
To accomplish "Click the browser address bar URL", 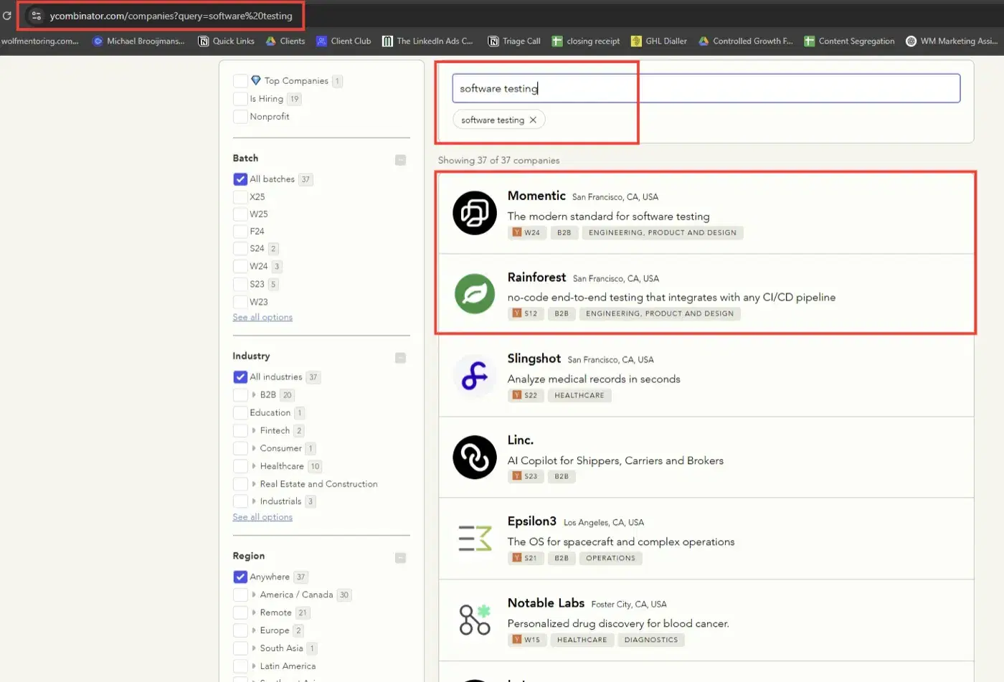I will coord(171,16).
